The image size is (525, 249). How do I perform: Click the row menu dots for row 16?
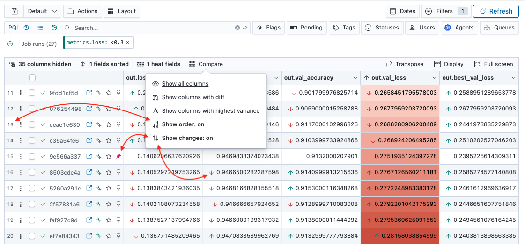pyautogui.click(x=21, y=172)
